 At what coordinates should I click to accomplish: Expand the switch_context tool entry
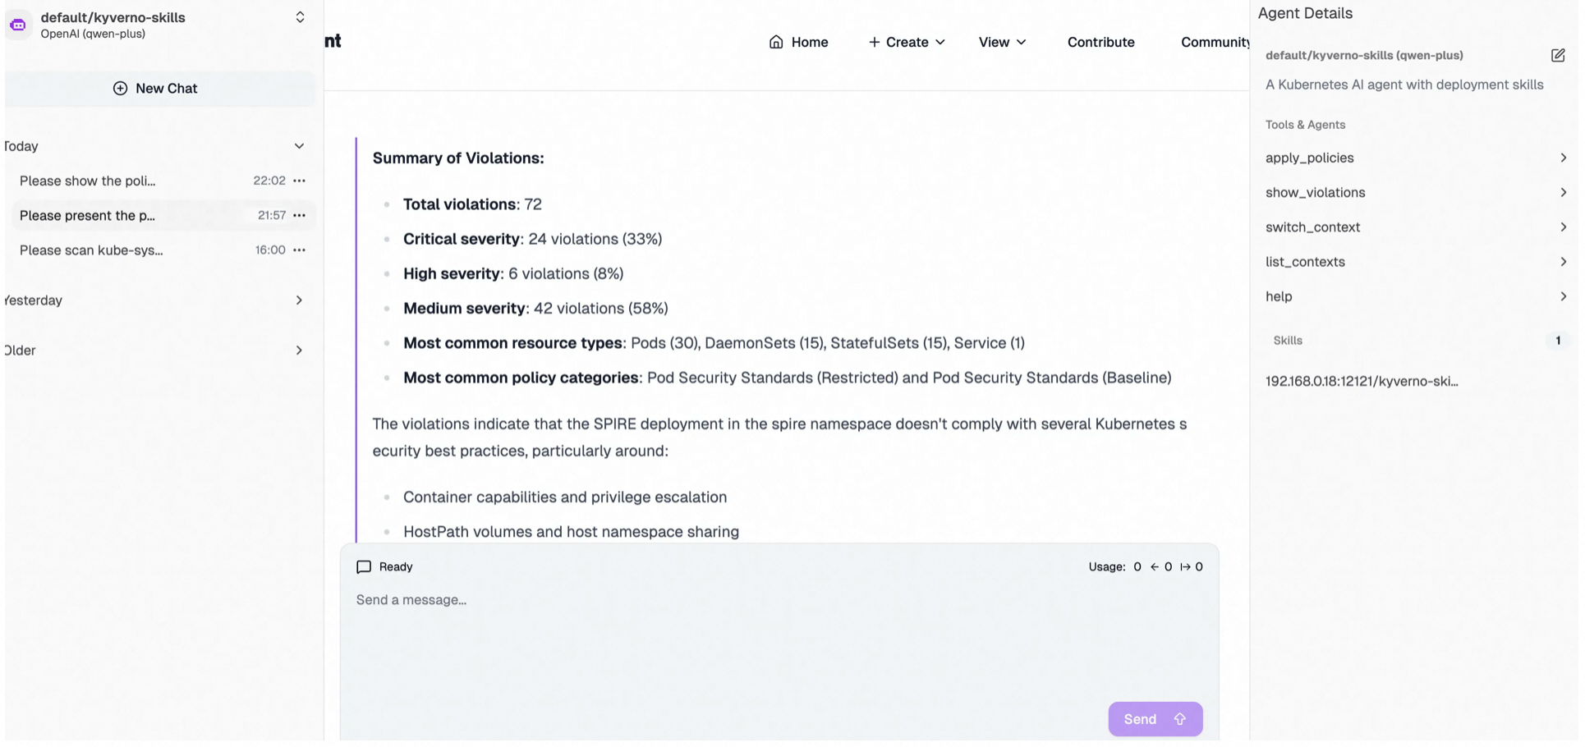click(x=1562, y=227)
